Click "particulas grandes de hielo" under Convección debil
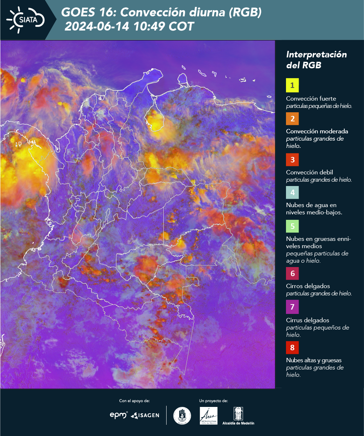This screenshot has height=436, width=364. coord(319,179)
